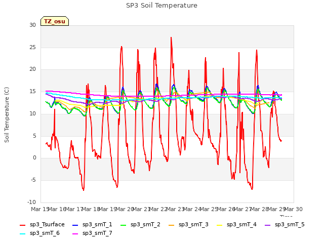Click the 20 y-axis tick label
Viewport: 324px width, 243px height.
32,69
